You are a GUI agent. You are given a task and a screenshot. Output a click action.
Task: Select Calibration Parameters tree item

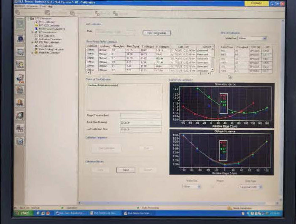click(50, 39)
